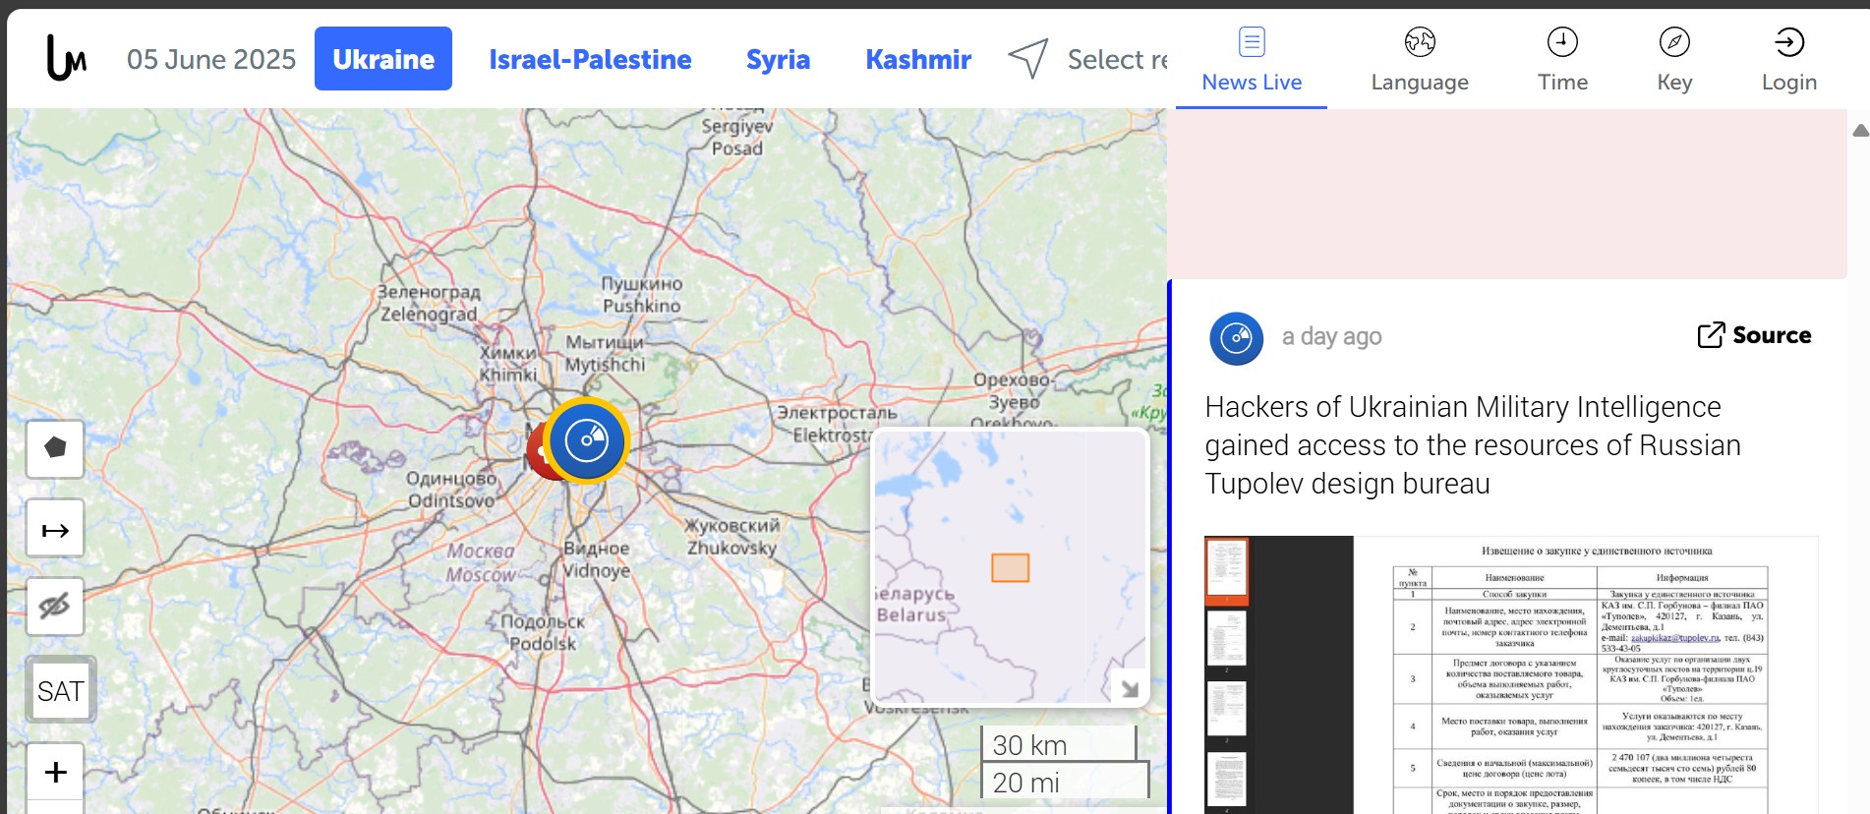
Task: Open the Source link of the news item
Action: (x=1755, y=335)
